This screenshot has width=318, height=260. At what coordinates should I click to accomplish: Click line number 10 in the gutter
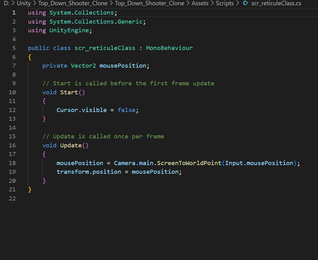pos(12,92)
